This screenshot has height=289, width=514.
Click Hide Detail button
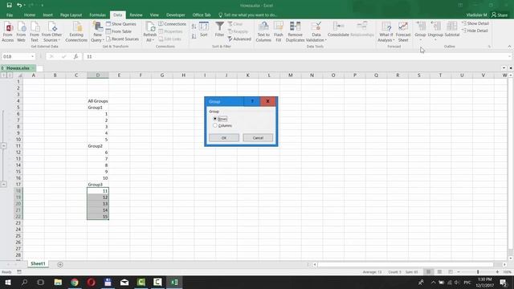475,31
